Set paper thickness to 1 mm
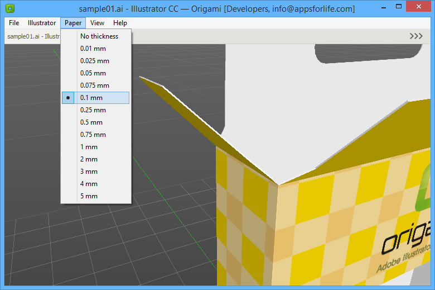435x290 pixels. coord(96,147)
